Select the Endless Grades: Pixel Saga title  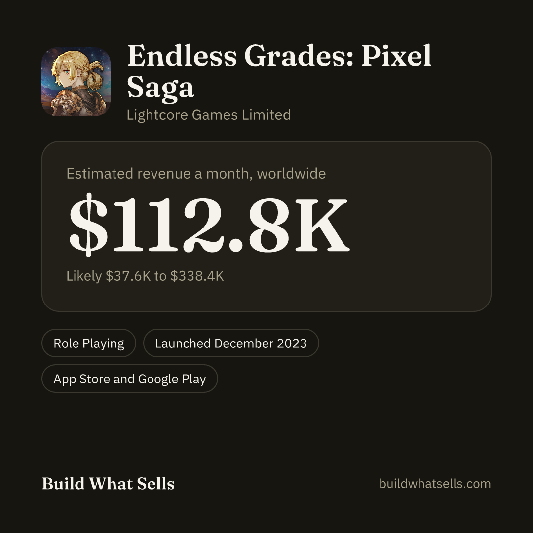pos(279,72)
